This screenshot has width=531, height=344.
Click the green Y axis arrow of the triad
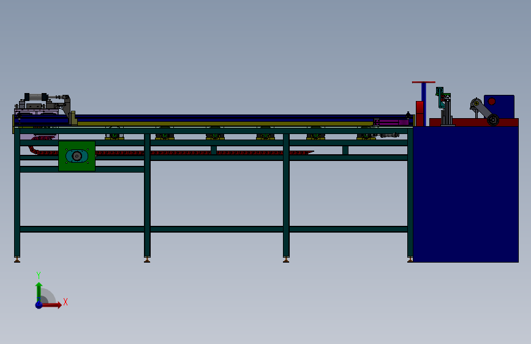(39, 291)
